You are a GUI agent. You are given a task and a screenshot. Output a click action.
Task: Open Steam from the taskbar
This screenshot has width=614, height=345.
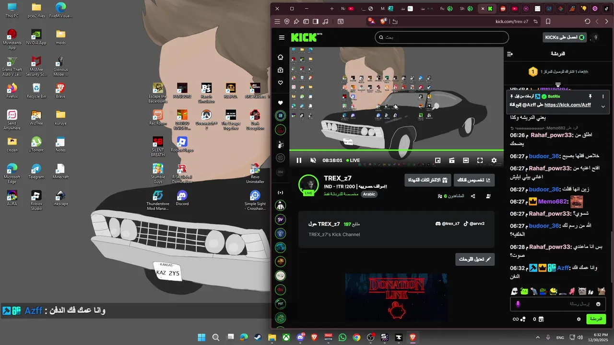pos(258,337)
